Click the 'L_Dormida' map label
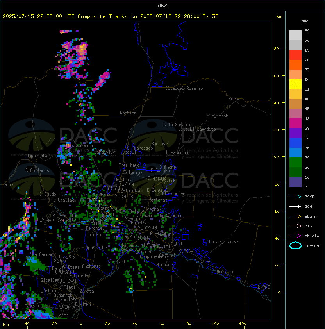Screen dimensions: 325x329 (222, 272)
